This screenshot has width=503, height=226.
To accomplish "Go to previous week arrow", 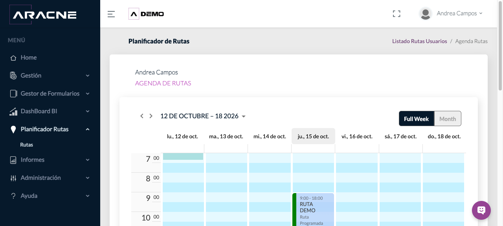I will pyautogui.click(x=142, y=116).
